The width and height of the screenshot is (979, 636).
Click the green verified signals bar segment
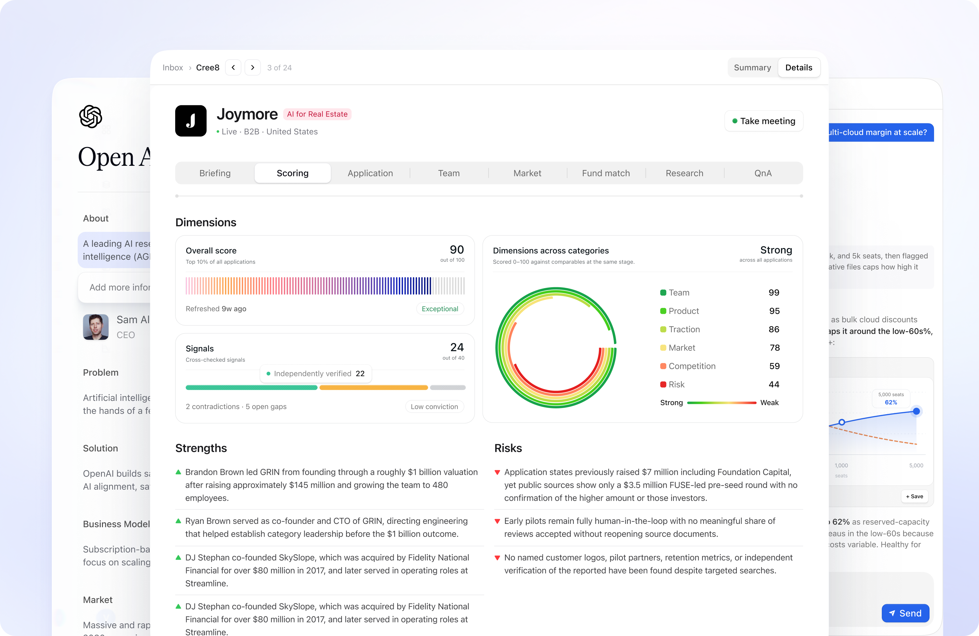point(251,388)
